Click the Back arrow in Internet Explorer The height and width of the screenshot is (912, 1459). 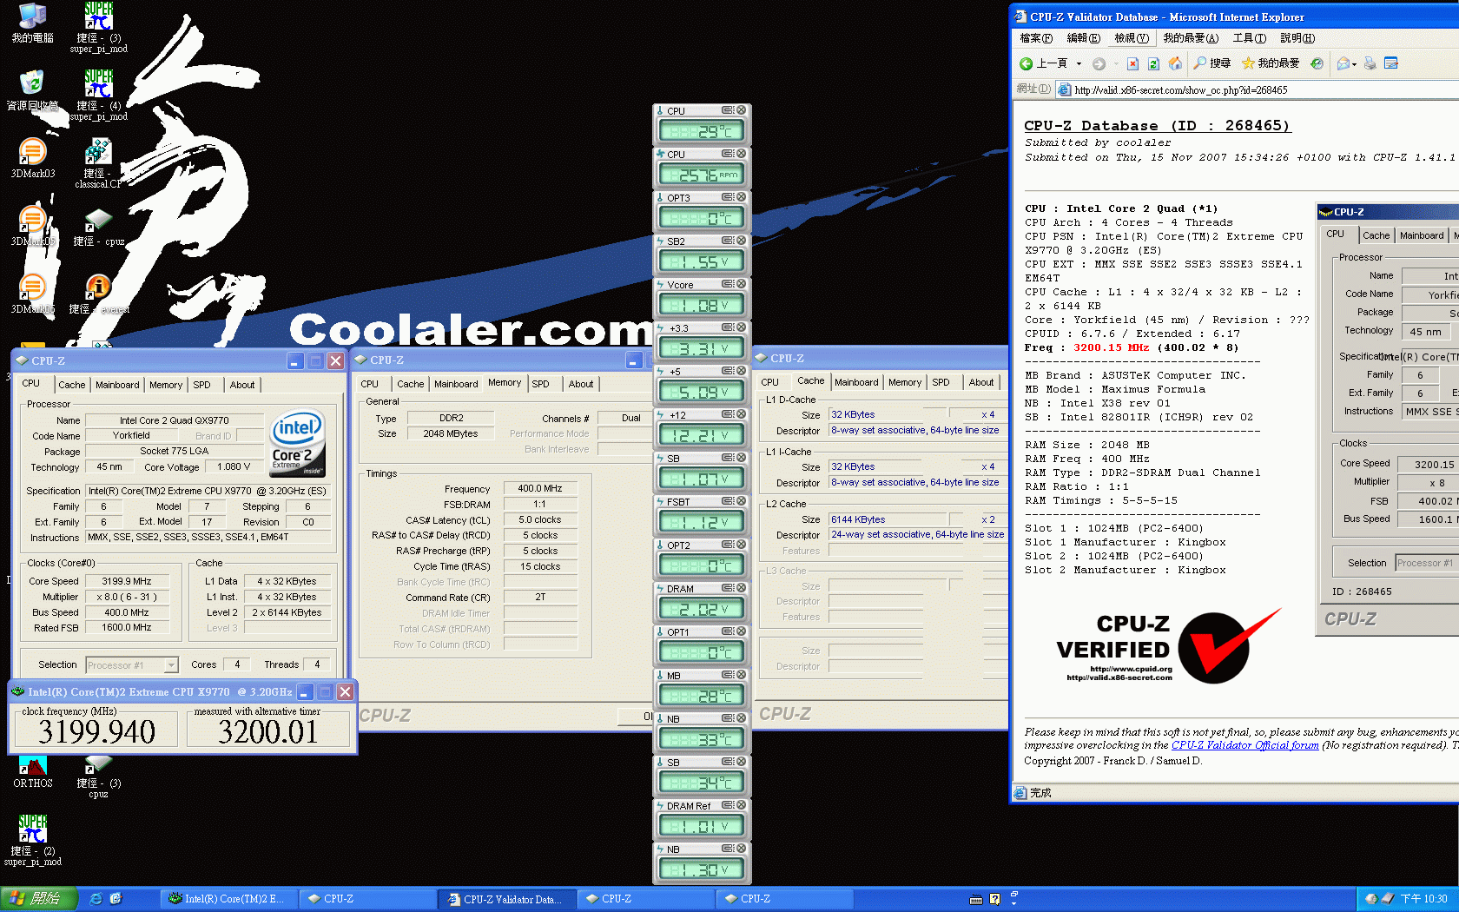(x=1043, y=63)
